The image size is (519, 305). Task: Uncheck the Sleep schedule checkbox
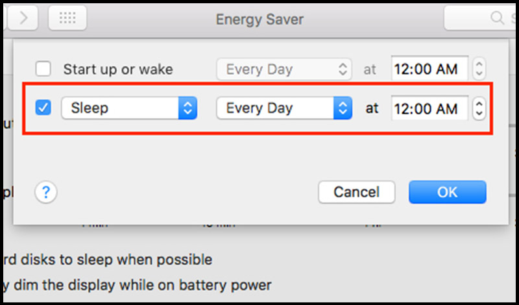pyautogui.click(x=43, y=108)
